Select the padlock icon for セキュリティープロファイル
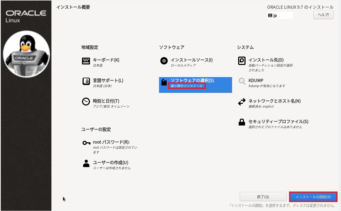The height and width of the screenshot is (211, 341). tap(242, 122)
